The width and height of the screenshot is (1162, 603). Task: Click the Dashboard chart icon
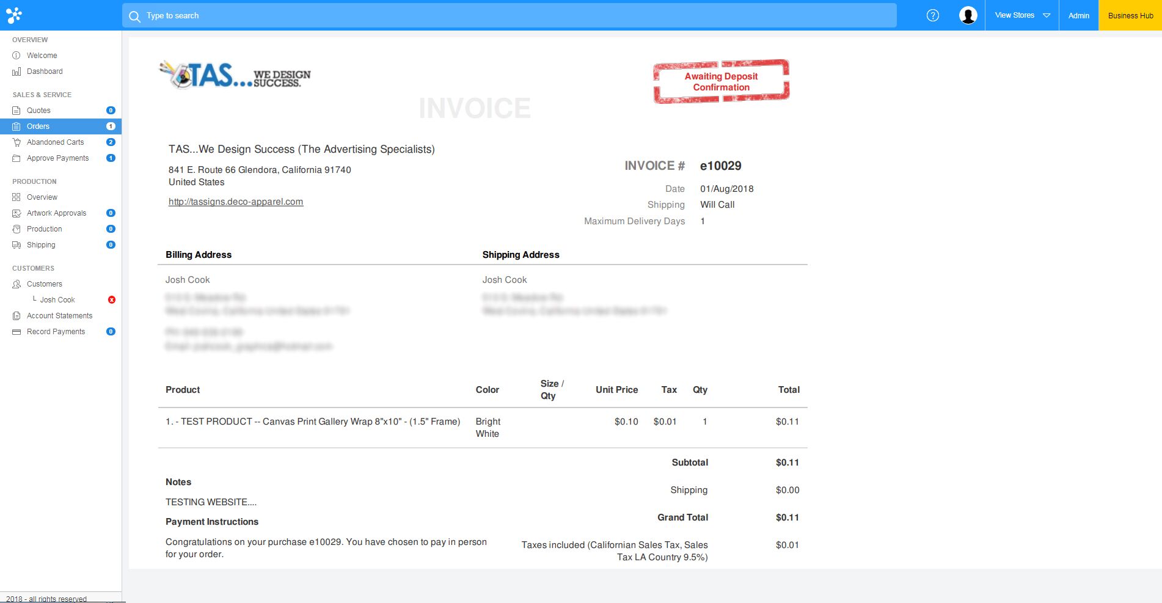point(16,71)
